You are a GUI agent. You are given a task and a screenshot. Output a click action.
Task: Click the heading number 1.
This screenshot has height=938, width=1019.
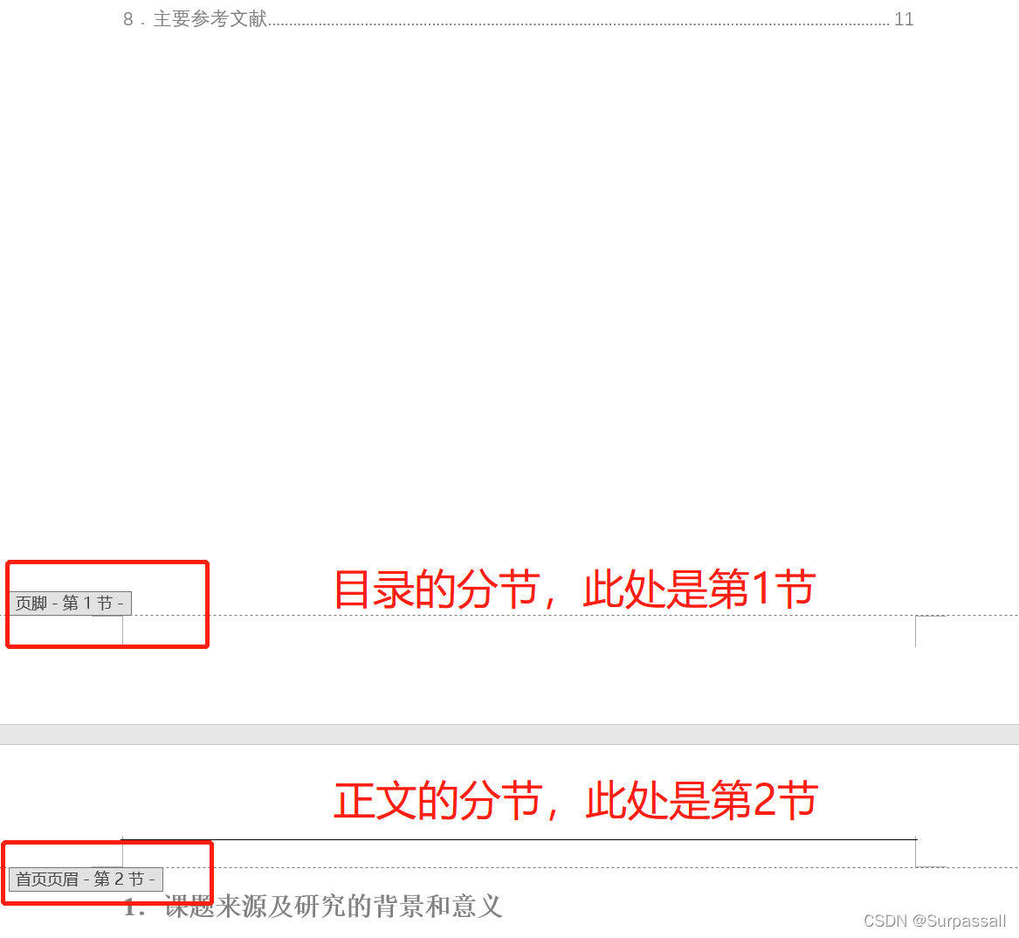click(x=134, y=907)
